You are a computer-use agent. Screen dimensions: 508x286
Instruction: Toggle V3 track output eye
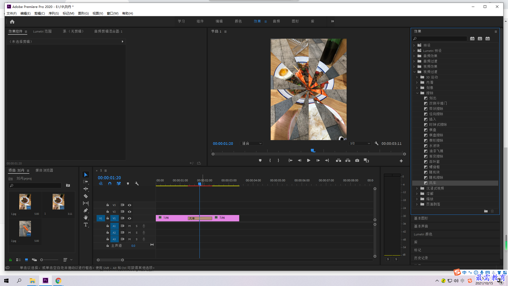click(x=130, y=205)
